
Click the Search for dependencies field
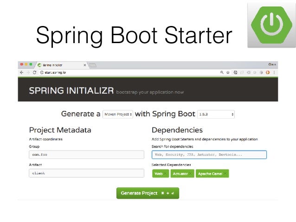[209, 155]
